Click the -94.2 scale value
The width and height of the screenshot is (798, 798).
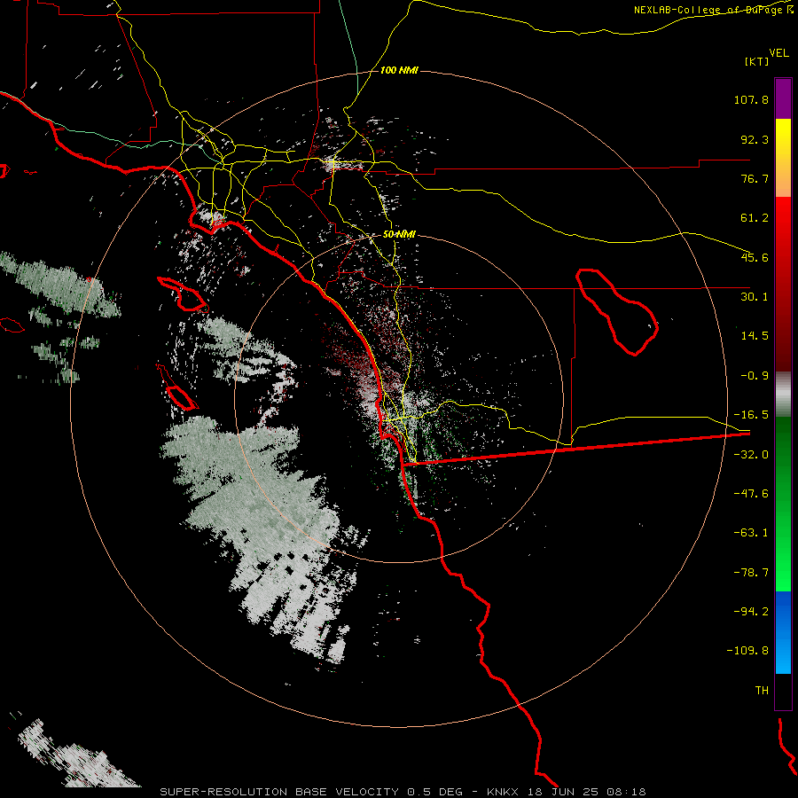pos(751,612)
